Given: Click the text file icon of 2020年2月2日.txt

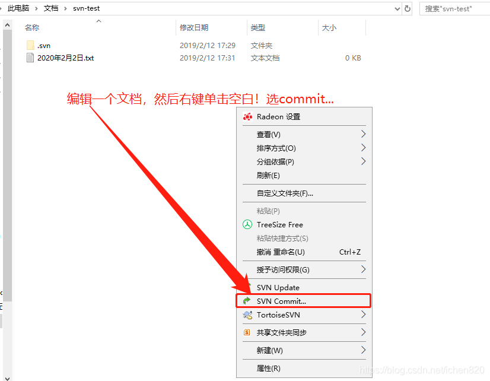Looking at the screenshot, I should 30,58.
